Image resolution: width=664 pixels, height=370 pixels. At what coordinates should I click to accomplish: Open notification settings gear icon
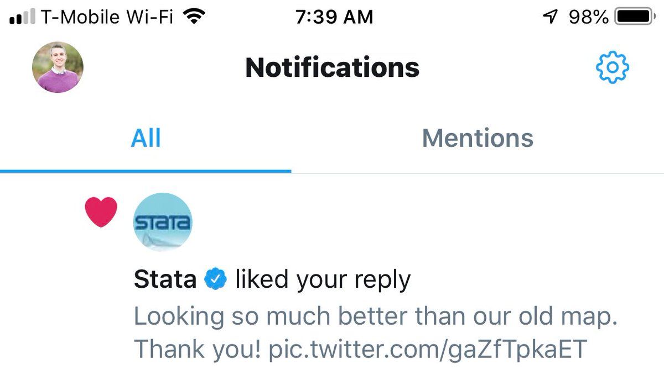[x=613, y=68]
